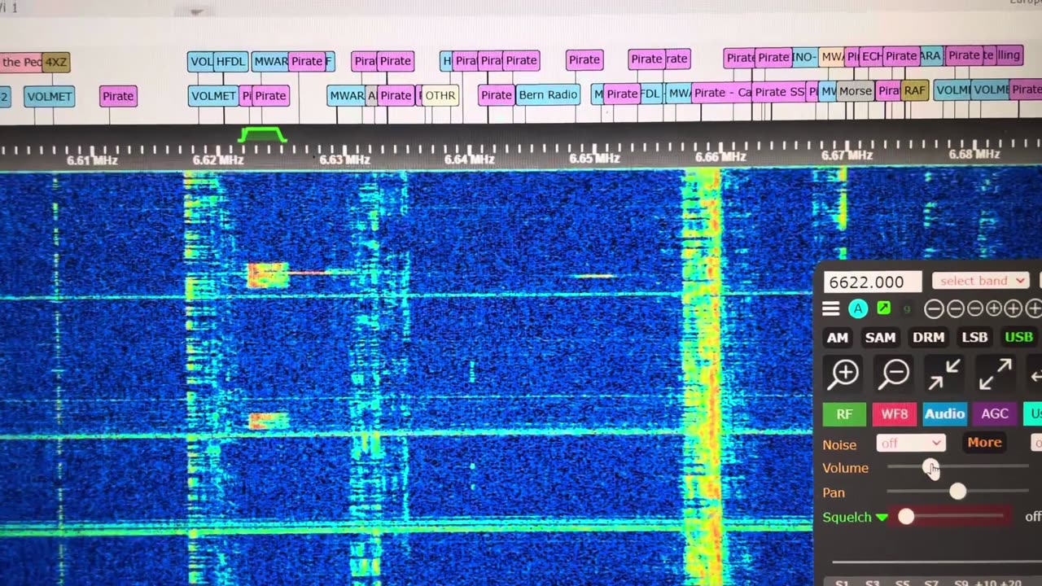Click the cyan circled A icon
This screenshot has width=1042, height=586.
pos(857,308)
